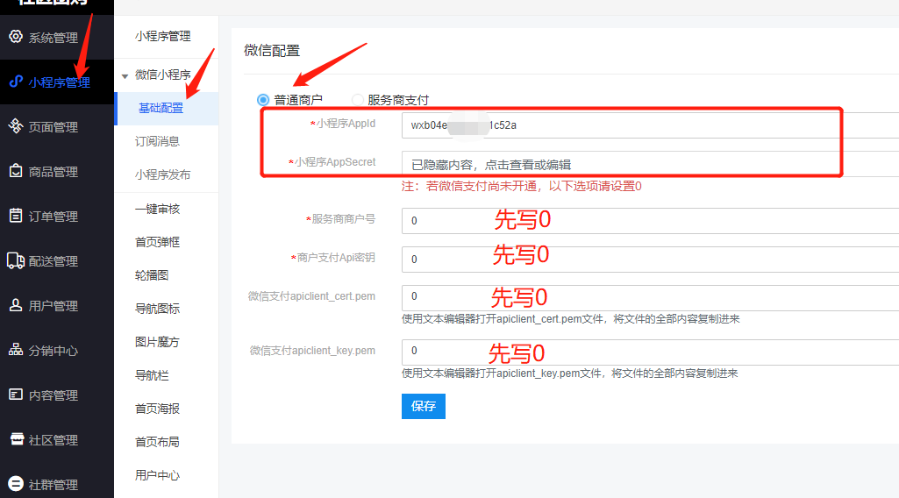Viewport: 899px width, 498px height.
Task: Click the 系统管理 gear icon
Action: pos(16,37)
